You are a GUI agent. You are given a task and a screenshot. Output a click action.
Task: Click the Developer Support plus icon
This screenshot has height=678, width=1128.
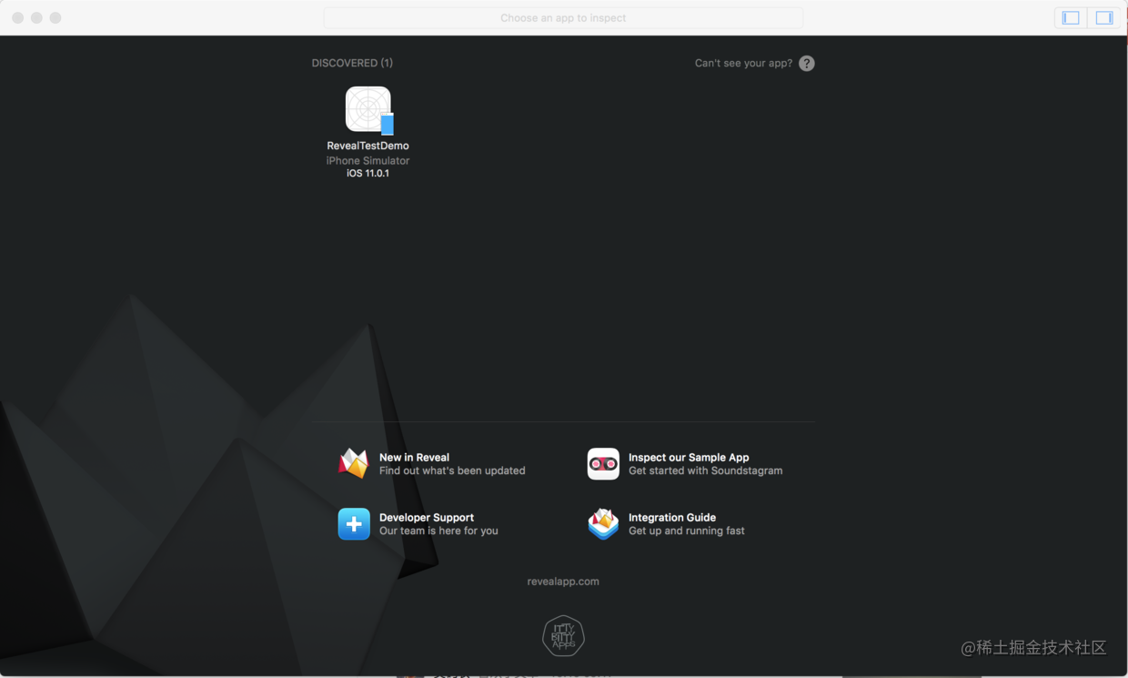coord(354,524)
